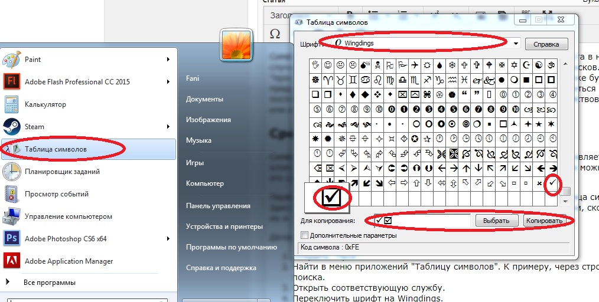Open Просмотр событий in the Start menu
The image size is (599, 302).
tap(89, 194)
